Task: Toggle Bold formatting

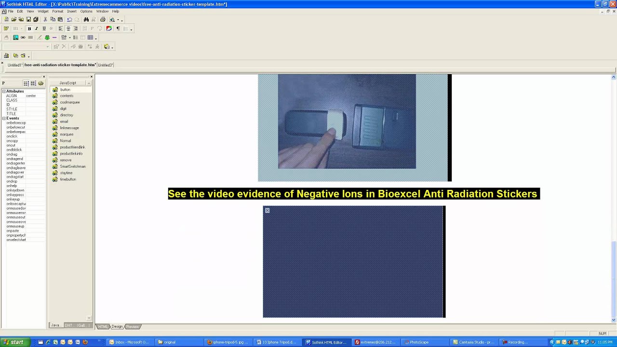Action: point(29,28)
